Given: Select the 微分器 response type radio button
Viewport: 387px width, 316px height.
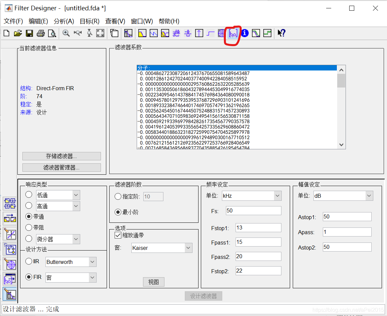Looking at the screenshot, I should tap(29, 239).
